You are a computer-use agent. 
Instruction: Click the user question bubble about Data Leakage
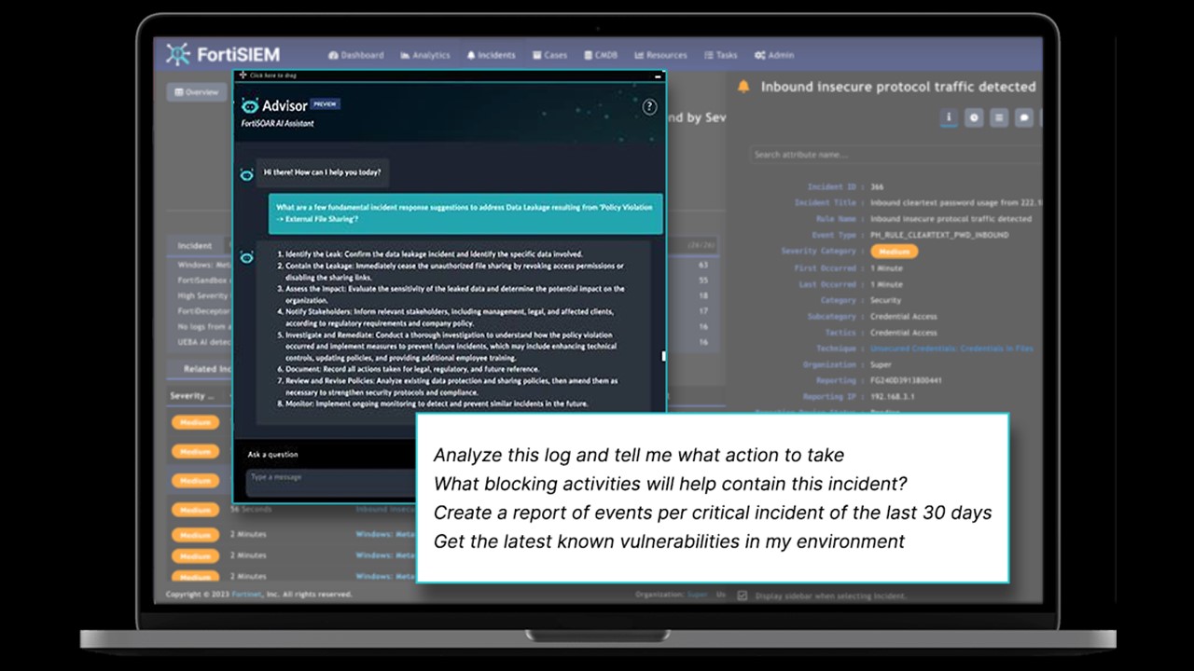pyautogui.click(x=465, y=213)
